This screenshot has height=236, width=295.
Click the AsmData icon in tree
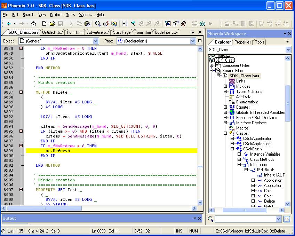point(232,97)
